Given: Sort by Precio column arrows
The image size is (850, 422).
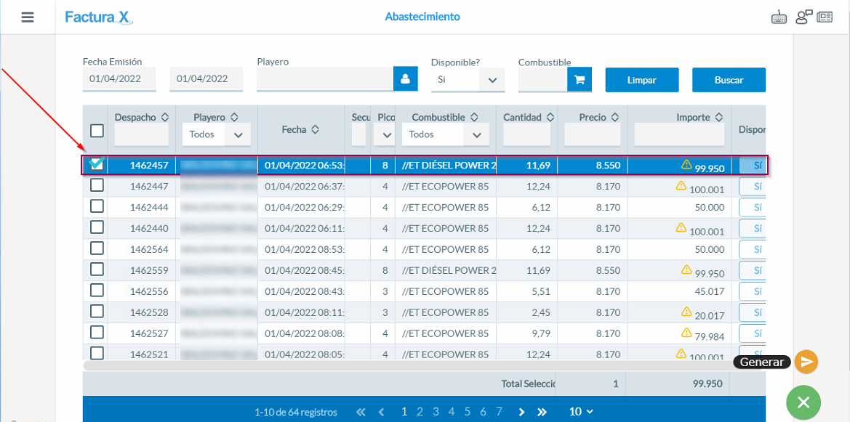Looking at the screenshot, I should [x=615, y=117].
